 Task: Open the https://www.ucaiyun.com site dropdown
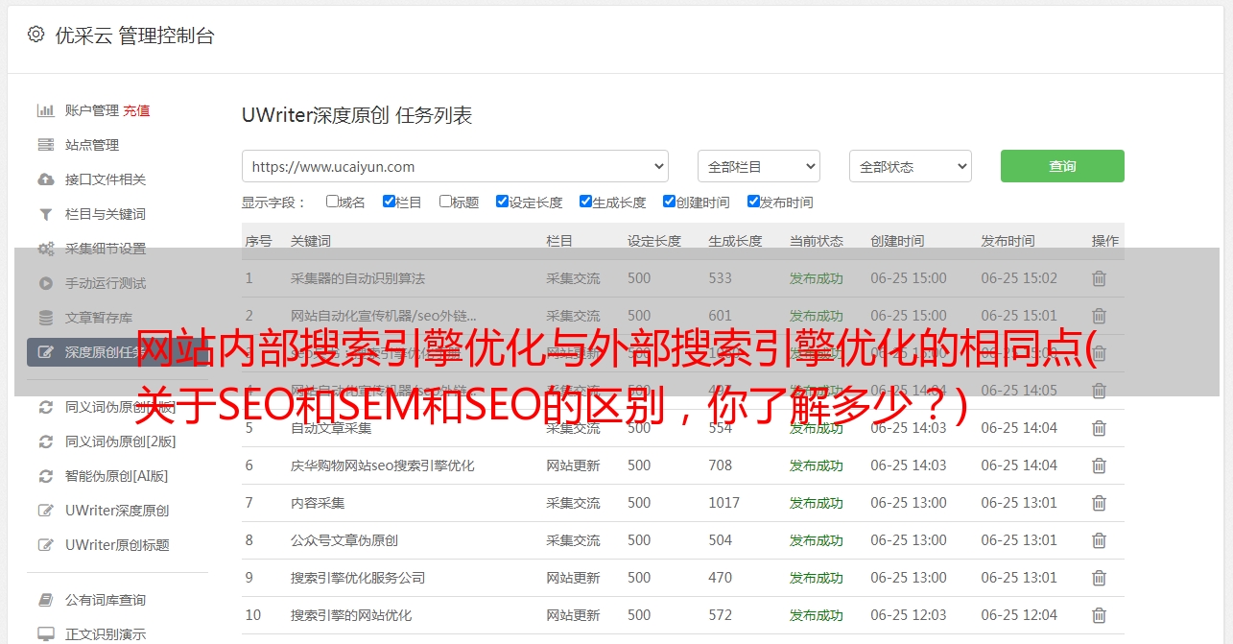pos(455,166)
